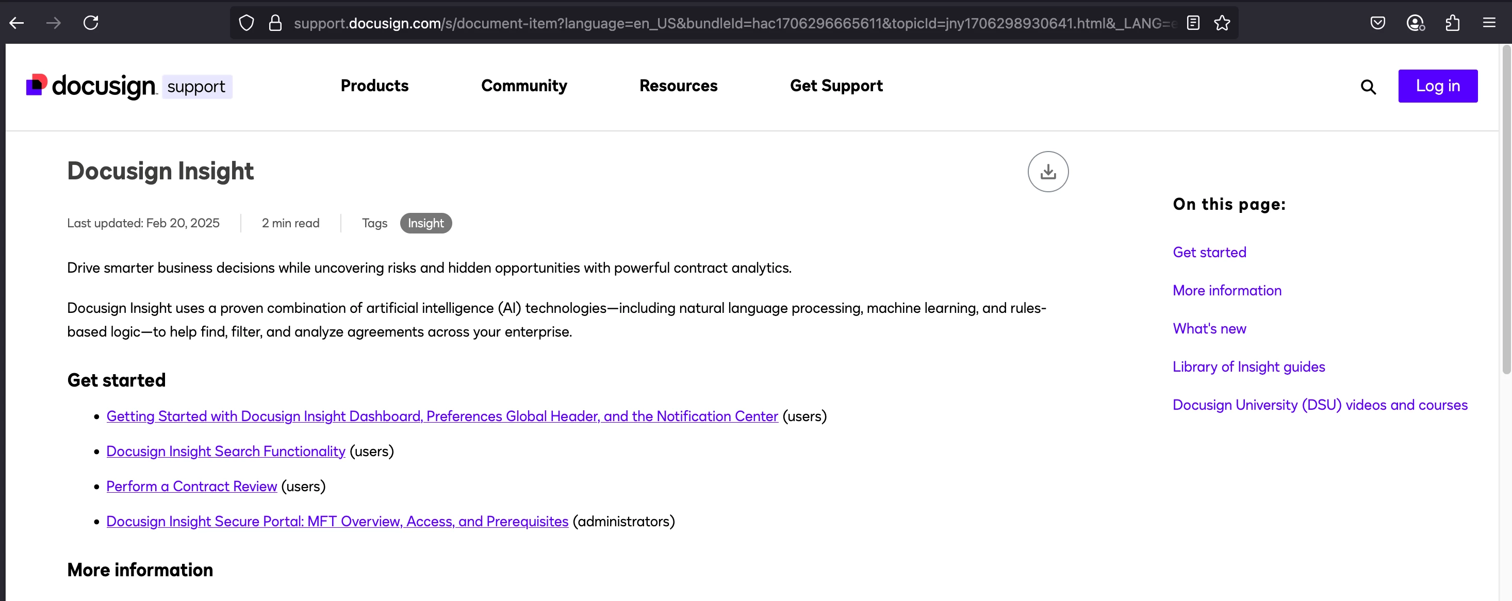Image resolution: width=1512 pixels, height=601 pixels.
Task: Reload the current page
Action: [90, 23]
